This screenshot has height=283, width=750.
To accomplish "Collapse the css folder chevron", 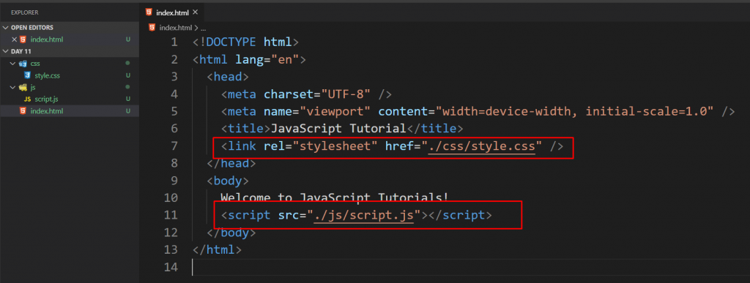I will click(x=13, y=64).
